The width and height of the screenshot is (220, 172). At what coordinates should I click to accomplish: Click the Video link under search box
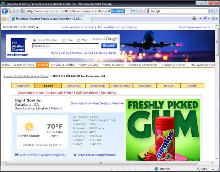[x=65, y=53]
